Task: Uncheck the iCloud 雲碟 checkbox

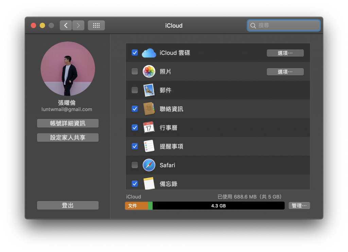Action: (135, 53)
